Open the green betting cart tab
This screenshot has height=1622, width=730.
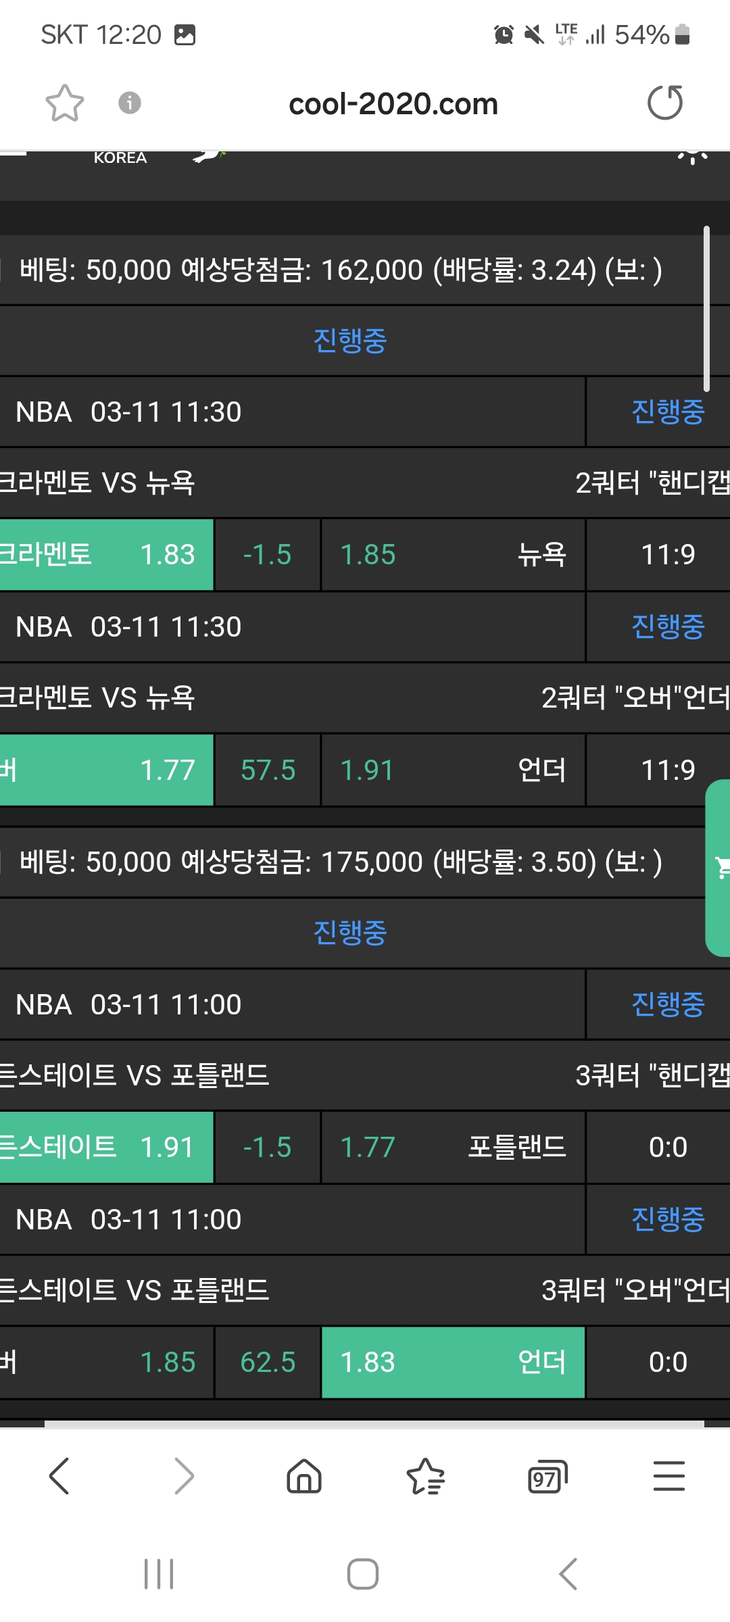pos(719,867)
